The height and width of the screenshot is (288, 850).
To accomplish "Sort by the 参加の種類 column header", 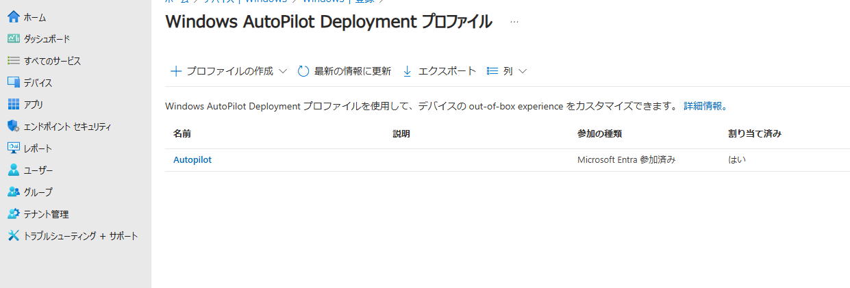I will (x=599, y=133).
